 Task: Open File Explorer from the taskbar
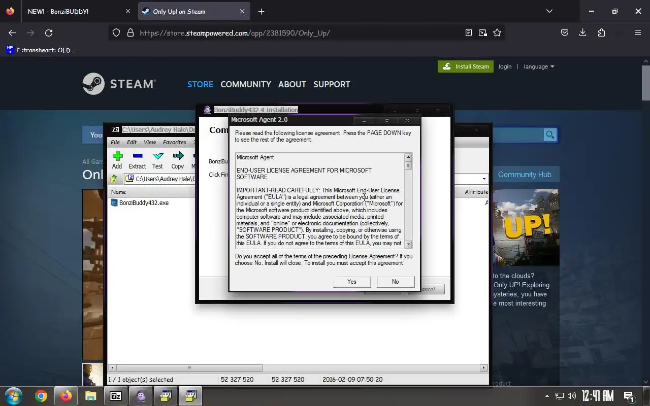point(91,396)
